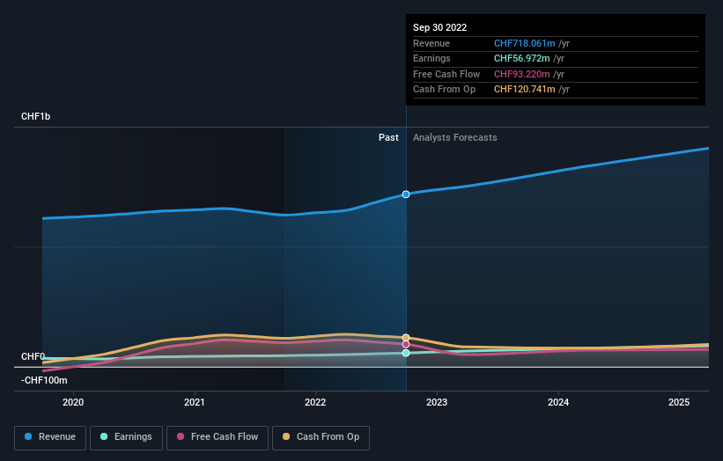Click the 2024 x-axis label
723x461 pixels.
(x=558, y=402)
